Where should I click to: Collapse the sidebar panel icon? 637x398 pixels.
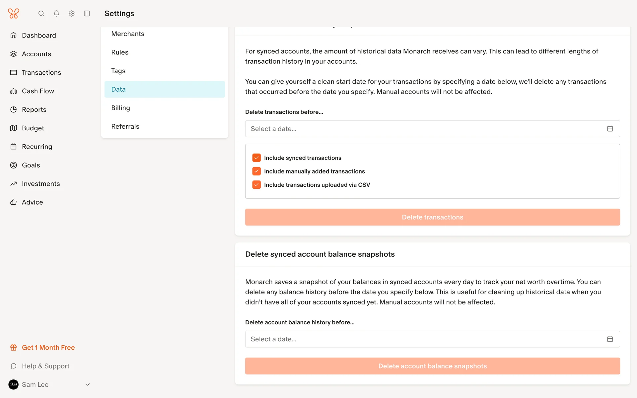pyautogui.click(x=87, y=14)
